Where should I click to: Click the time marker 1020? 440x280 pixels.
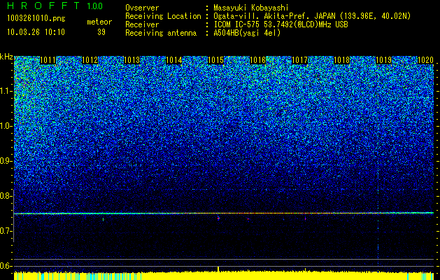tap(426, 60)
